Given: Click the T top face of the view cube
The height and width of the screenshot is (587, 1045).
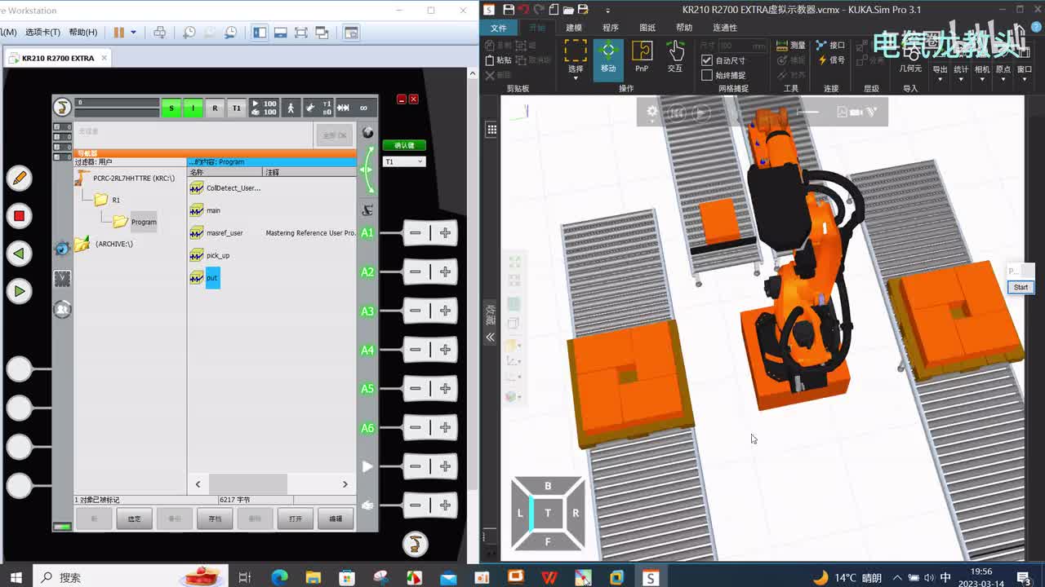Looking at the screenshot, I should pos(548,513).
